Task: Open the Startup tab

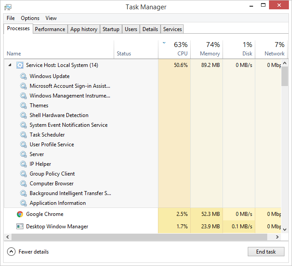Action: 111,29
